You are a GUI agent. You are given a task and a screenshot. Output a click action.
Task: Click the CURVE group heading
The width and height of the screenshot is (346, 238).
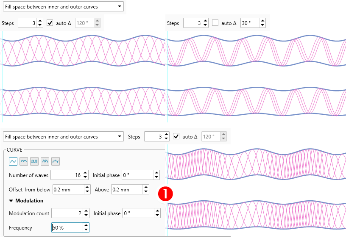(14, 150)
